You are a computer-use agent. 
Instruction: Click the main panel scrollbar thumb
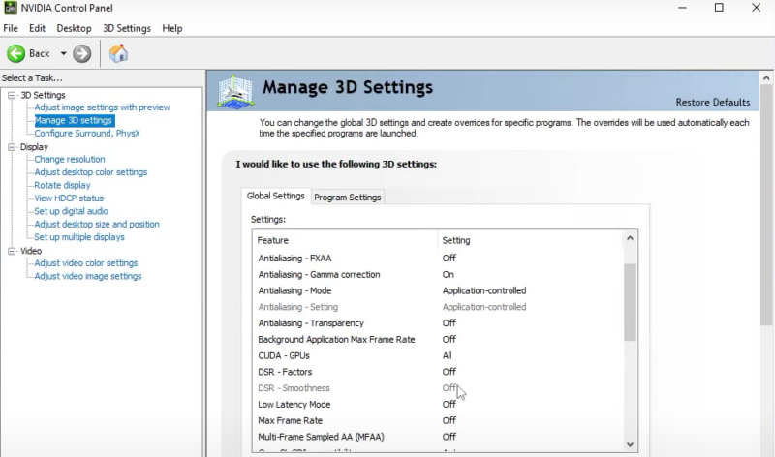tap(766, 205)
